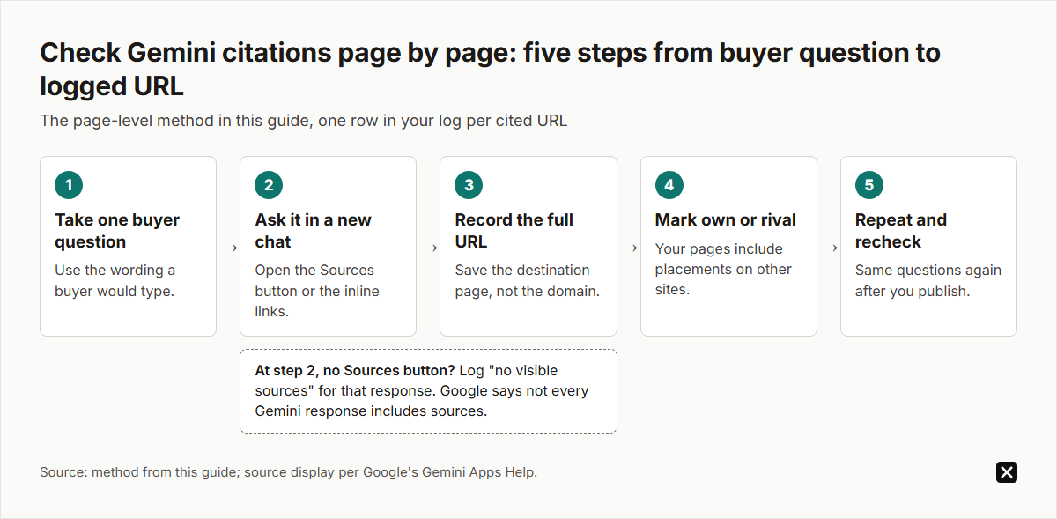Viewport: 1057px width, 519px height.
Task: Click the infographic title starting 'Check Gemini citations'
Action: 490,69
